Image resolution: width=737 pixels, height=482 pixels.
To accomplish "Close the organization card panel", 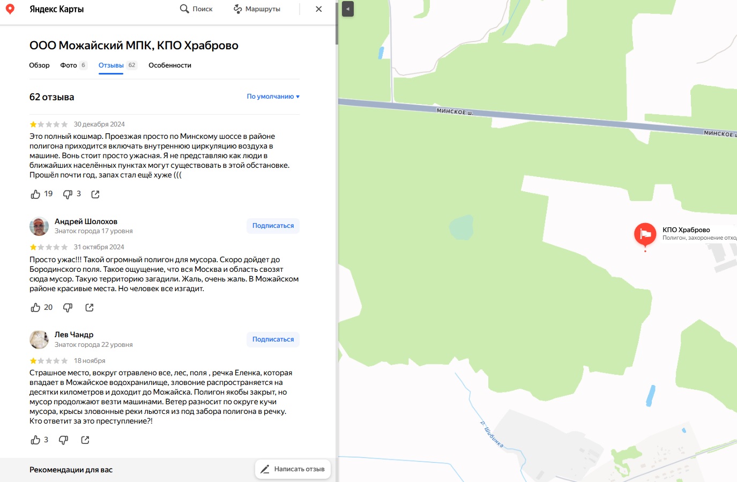I will pos(319,9).
